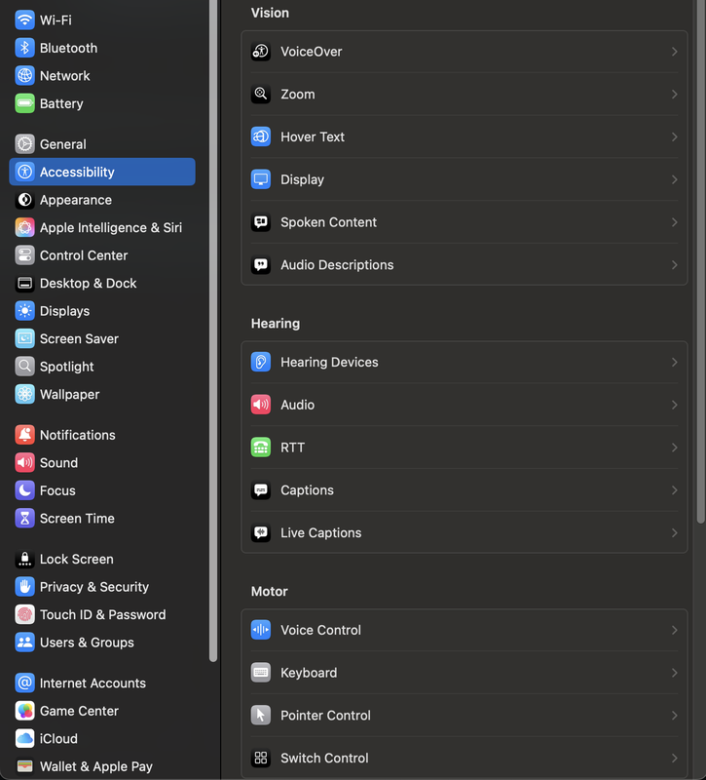
Task: Click the sidebar vertical scrollbar
Action: click(x=213, y=331)
